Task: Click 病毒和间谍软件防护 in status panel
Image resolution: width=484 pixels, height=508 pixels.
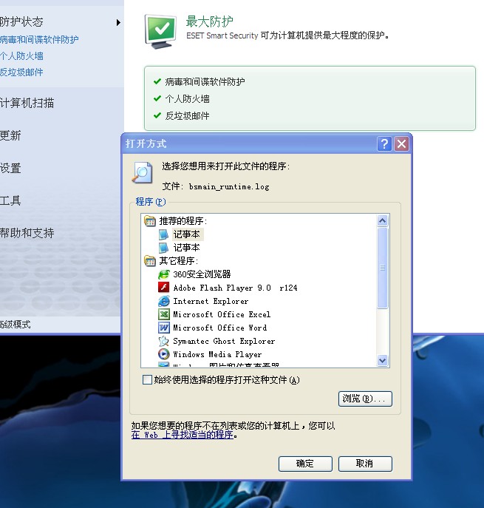Action: pyautogui.click(x=205, y=81)
